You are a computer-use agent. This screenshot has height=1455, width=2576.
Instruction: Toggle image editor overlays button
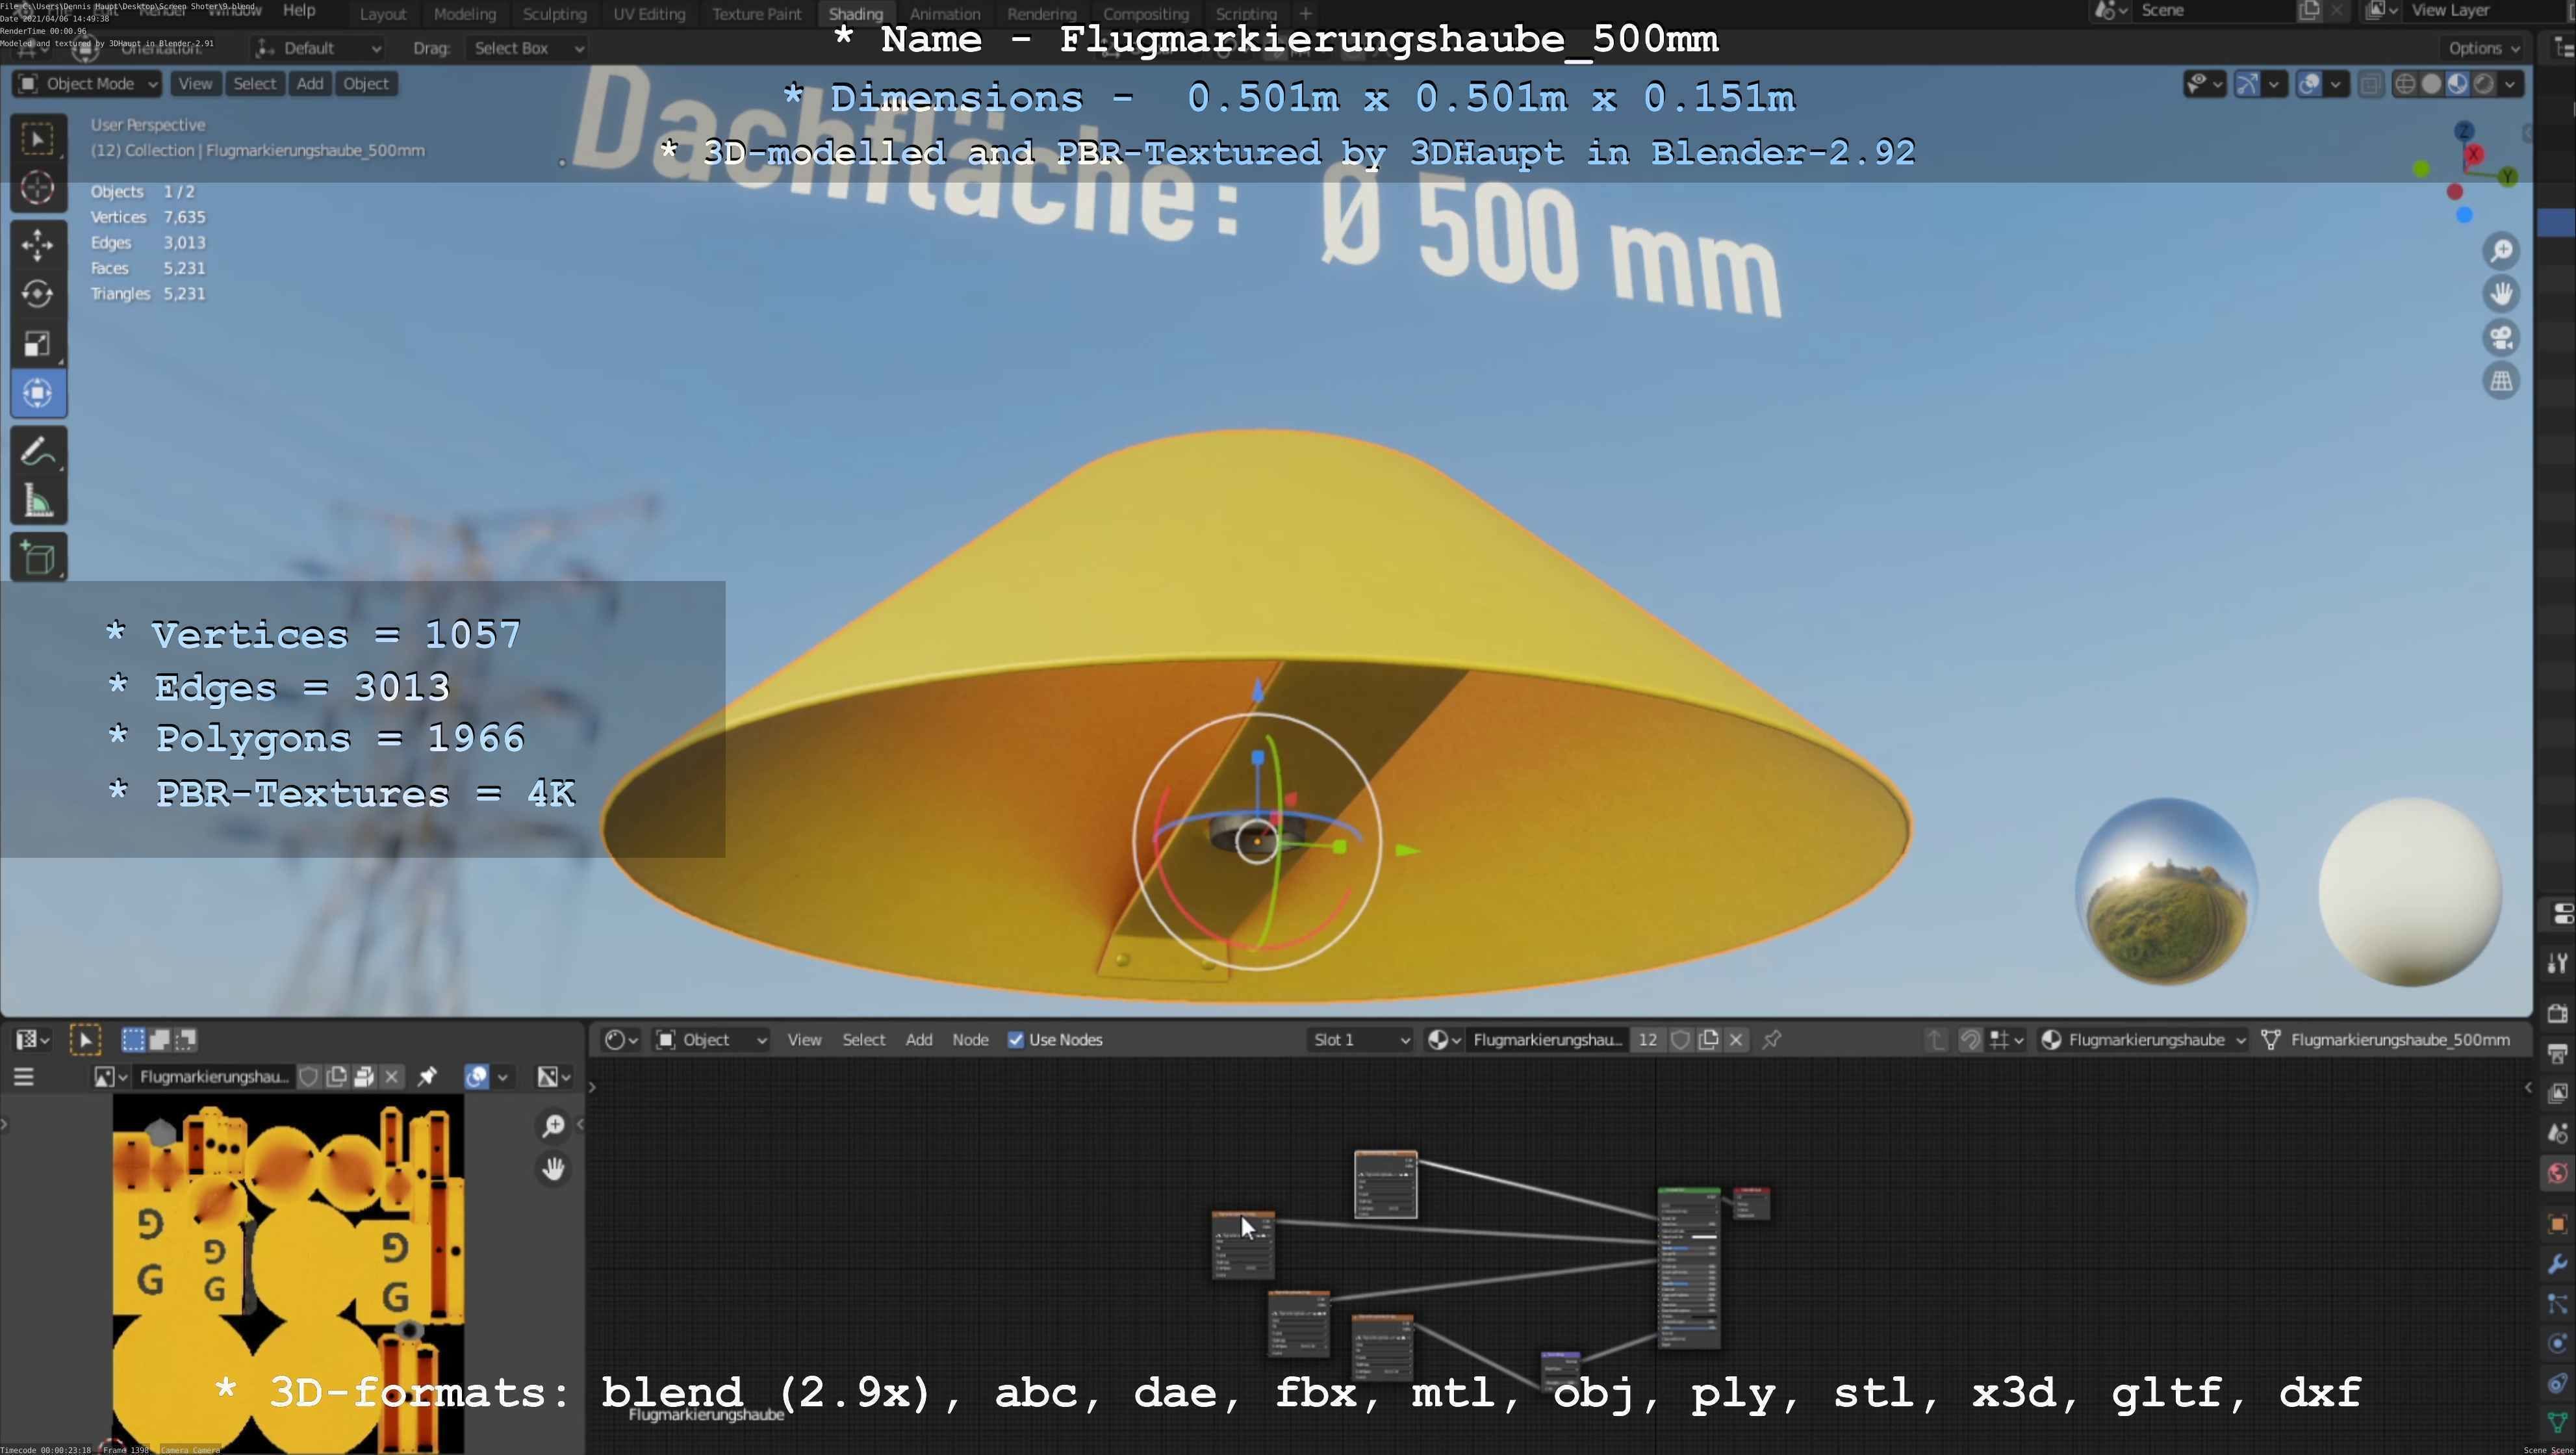click(x=477, y=1077)
